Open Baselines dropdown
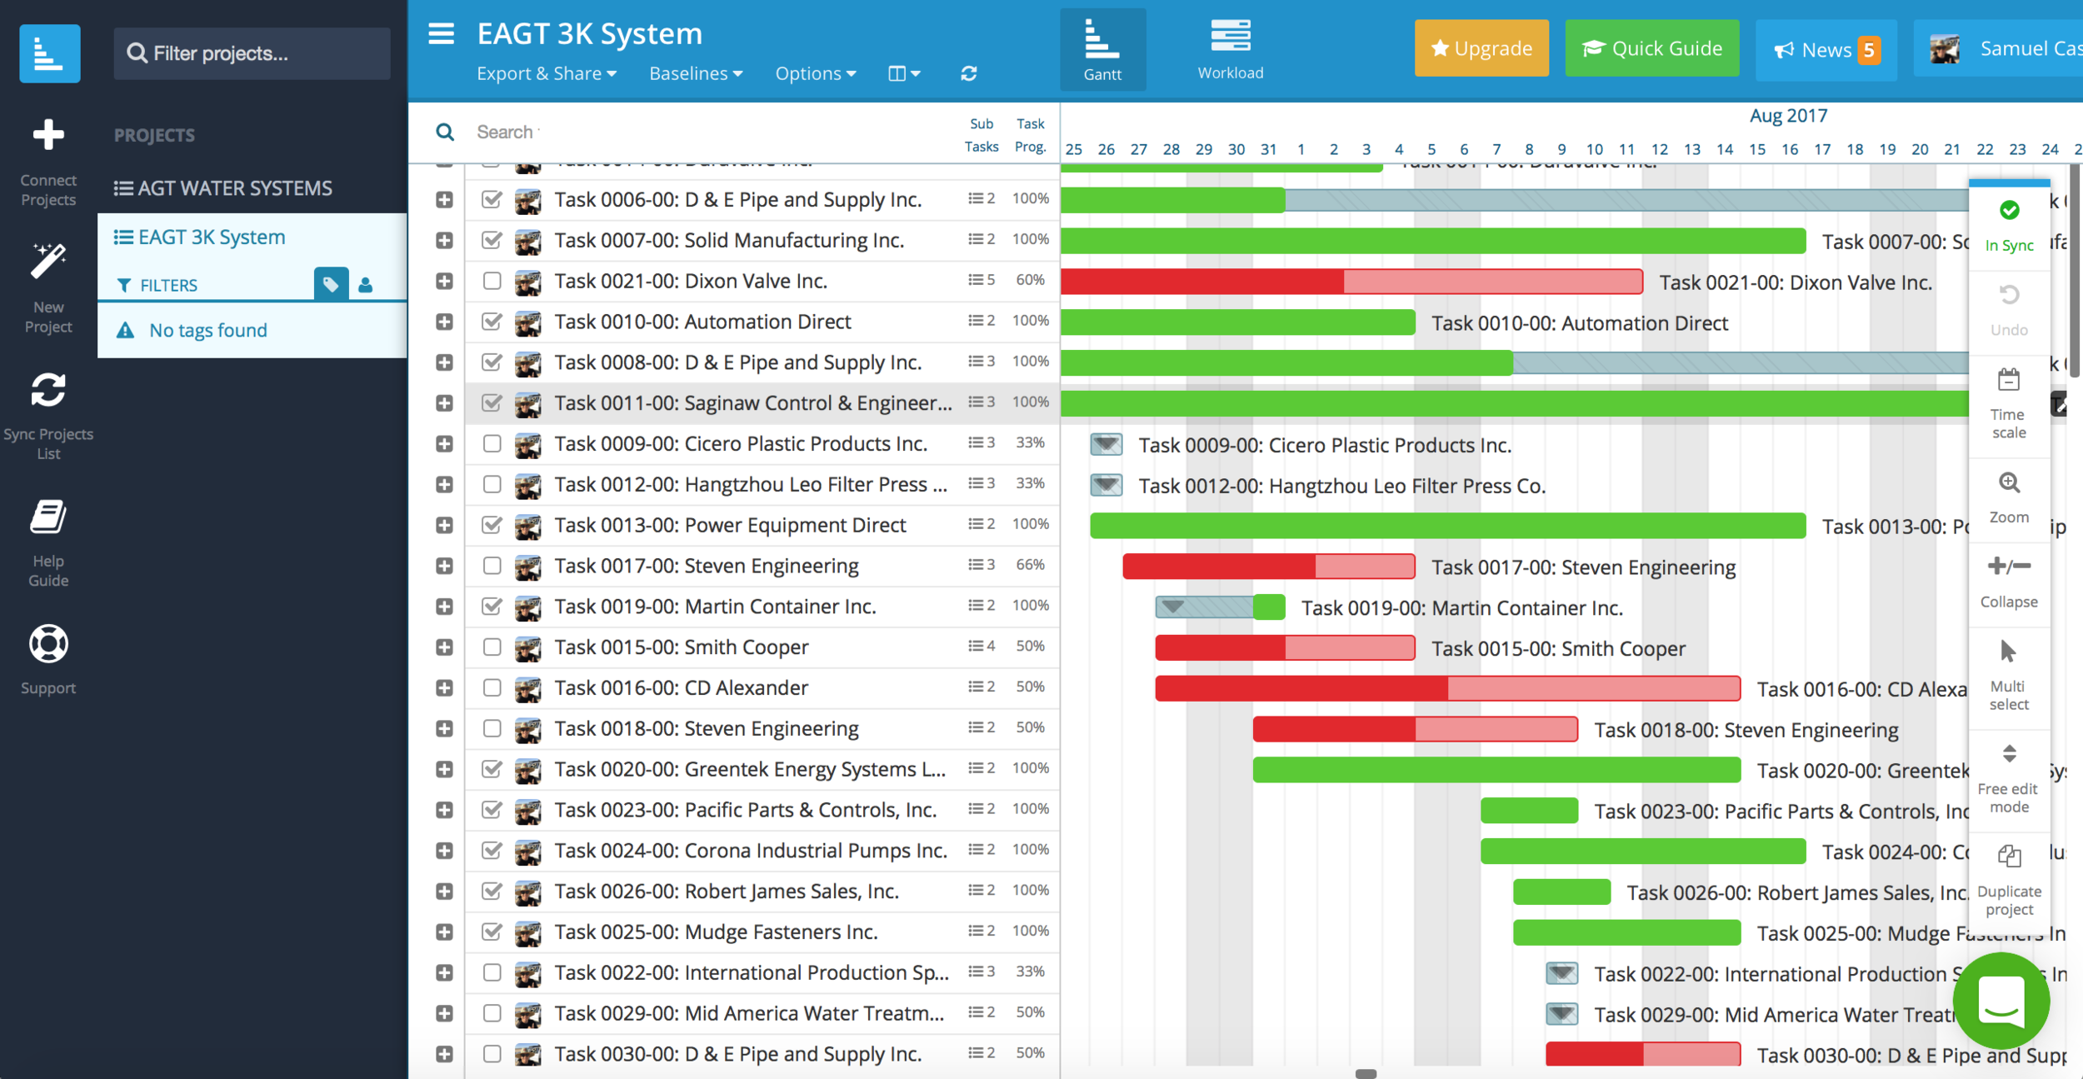 tap(696, 73)
